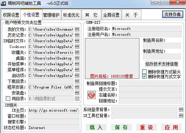Enable the 同目录 checkbox
Screen dimensions: 186x133
point(8,99)
